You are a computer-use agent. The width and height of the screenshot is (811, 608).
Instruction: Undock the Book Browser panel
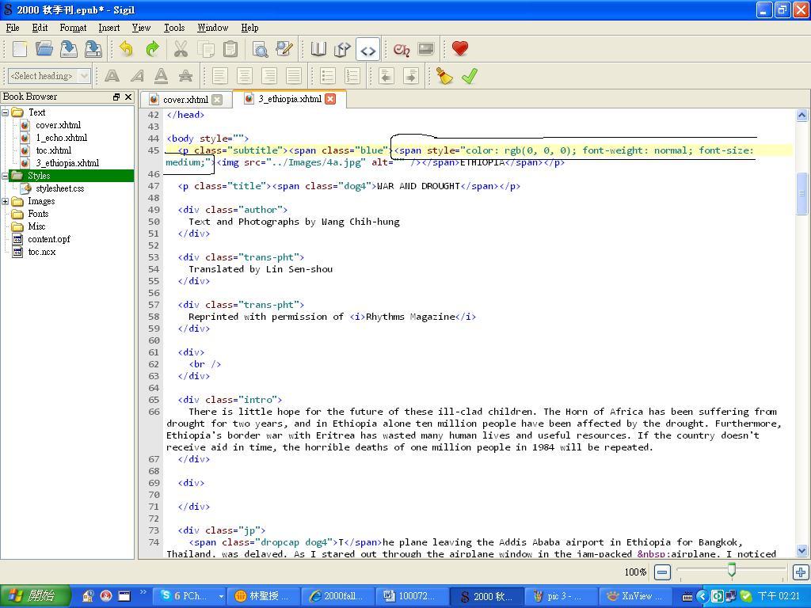(x=116, y=97)
